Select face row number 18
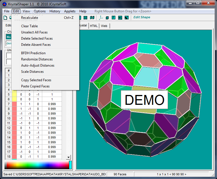The width and height of the screenshot is (217, 179). 9,157
